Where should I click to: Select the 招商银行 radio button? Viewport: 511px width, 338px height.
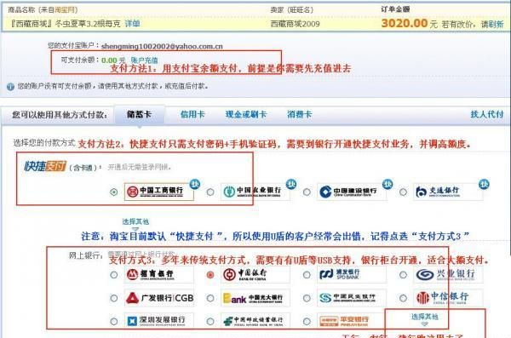click(x=114, y=275)
